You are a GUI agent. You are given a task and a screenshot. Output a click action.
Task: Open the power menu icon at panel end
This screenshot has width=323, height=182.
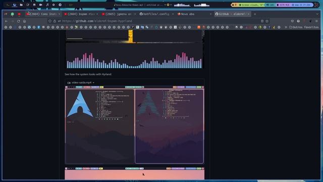316,5
